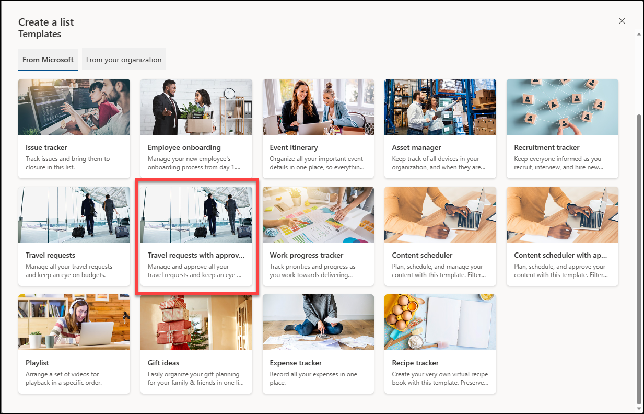Click the scrollbar up arrow
Image resolution: width=644 pixels, height=414 pixels.
639,34
